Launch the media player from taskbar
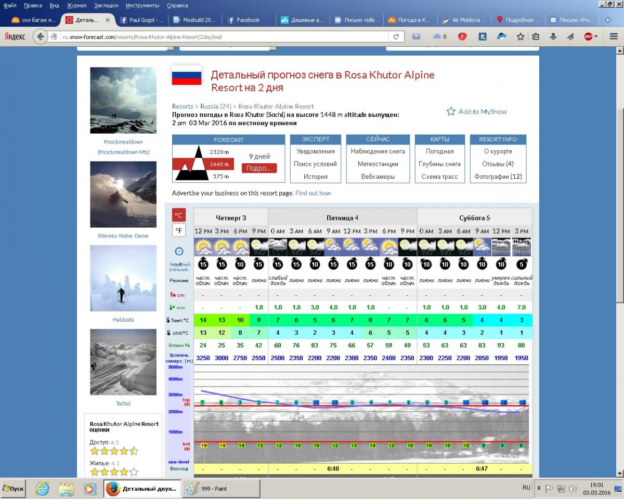The image size is (624, 499). (89, 489)
